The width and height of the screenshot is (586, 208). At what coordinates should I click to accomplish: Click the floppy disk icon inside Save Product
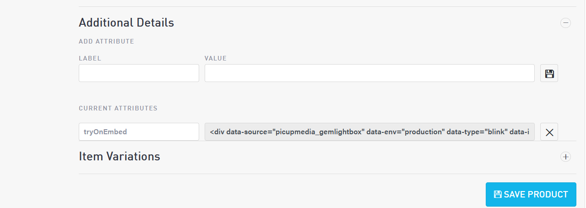click(498, 194)
